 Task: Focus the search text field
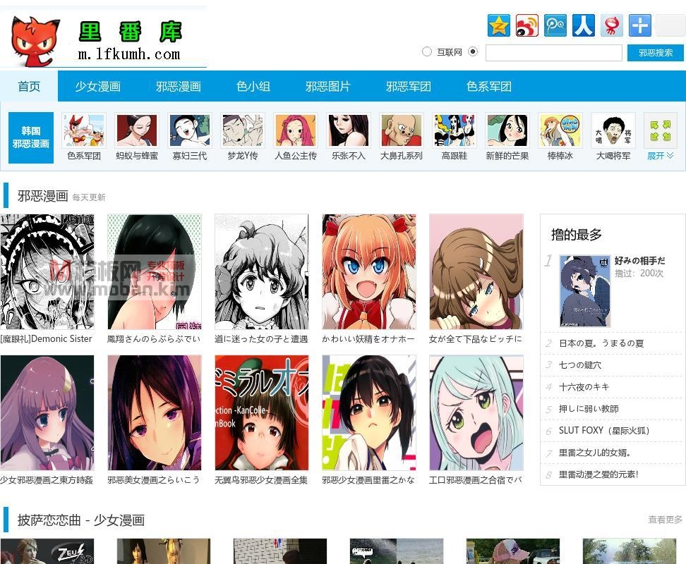(553, 53)
